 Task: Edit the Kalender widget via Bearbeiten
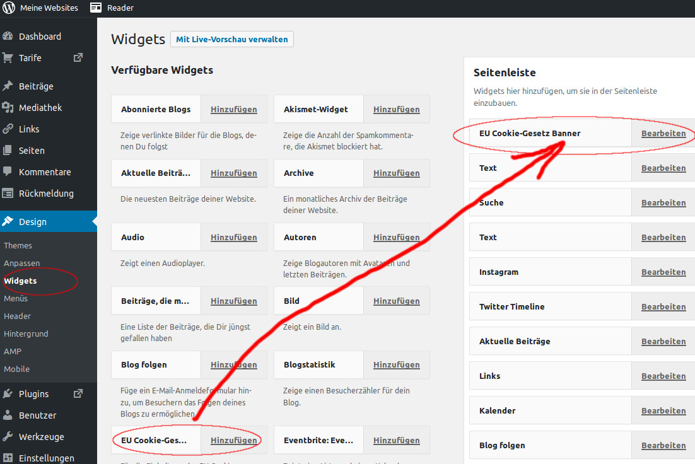tap(663, 411)
